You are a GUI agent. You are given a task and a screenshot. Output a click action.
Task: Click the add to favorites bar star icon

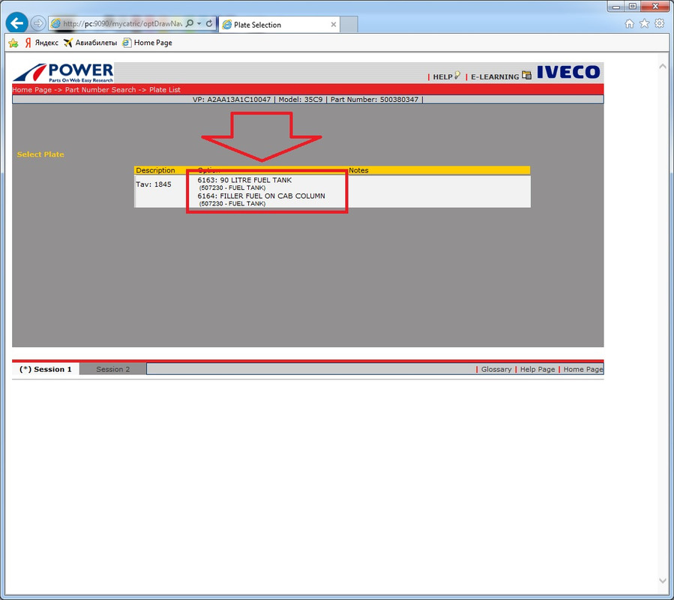tap(13, 43)
